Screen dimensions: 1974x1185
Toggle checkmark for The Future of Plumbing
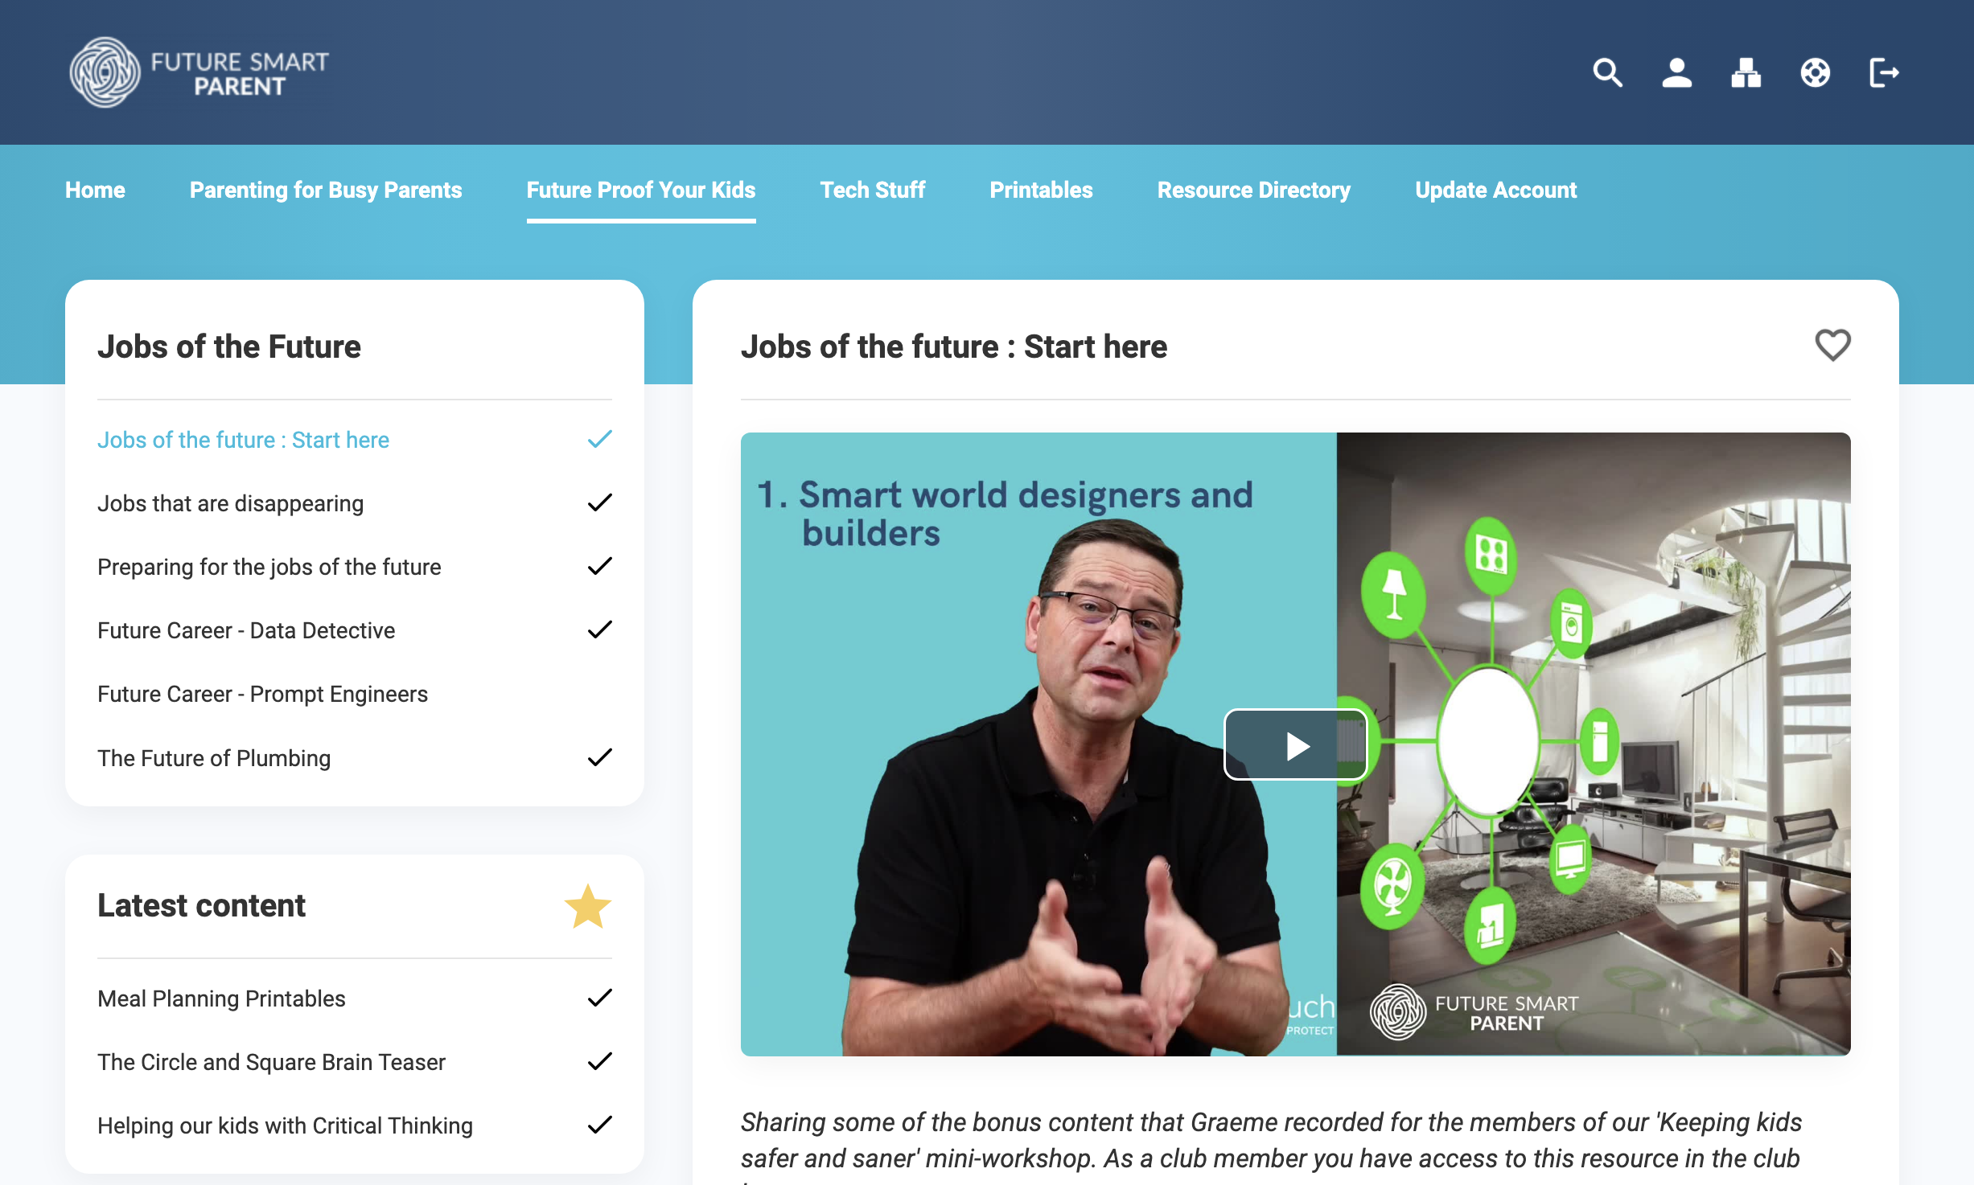click(599, 757)
